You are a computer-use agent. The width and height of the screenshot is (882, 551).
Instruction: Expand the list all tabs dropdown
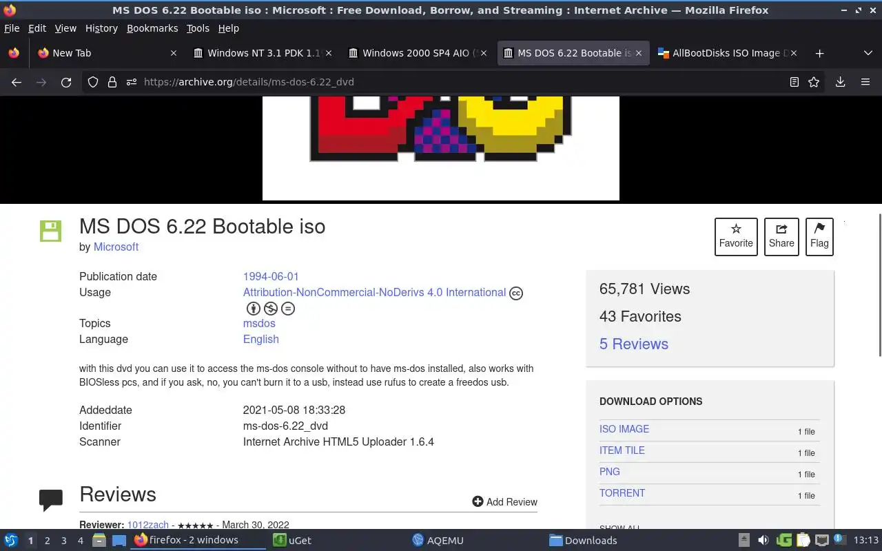pos(868,53)
